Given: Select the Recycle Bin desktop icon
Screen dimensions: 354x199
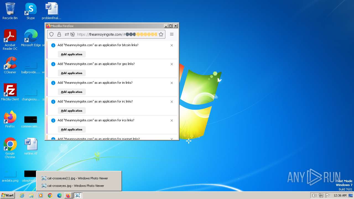Looking at the screenshot, I should point(10,11).
